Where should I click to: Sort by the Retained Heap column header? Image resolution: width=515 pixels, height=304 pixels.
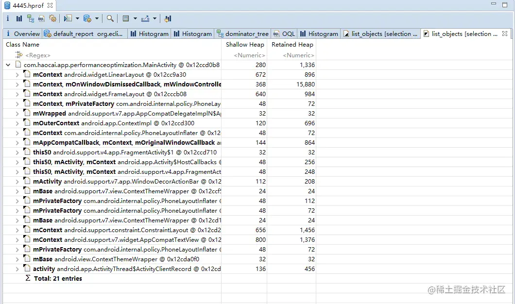(x=292, y=45)
